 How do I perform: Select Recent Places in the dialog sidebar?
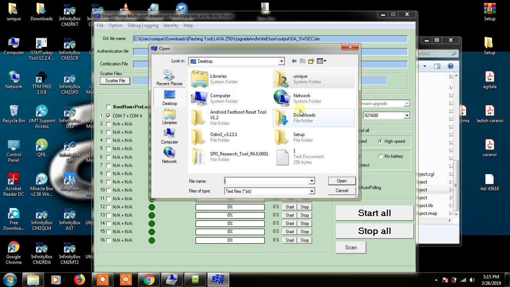pyautogui.click(x=169, y=78)
